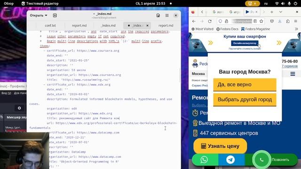301x169 pixels.
Task: Open the Pocket save icon
Action: point(272,21)
